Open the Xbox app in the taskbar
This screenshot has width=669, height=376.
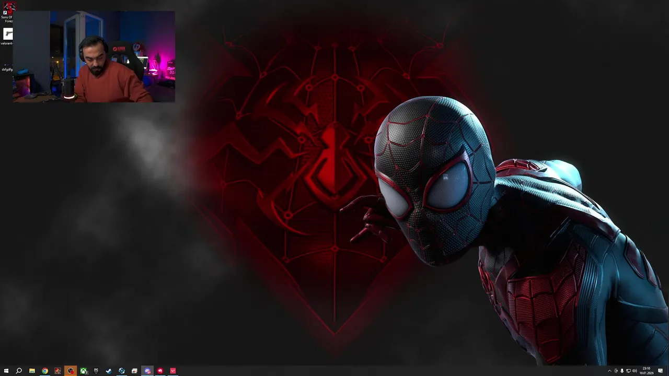tap(84, 371)
